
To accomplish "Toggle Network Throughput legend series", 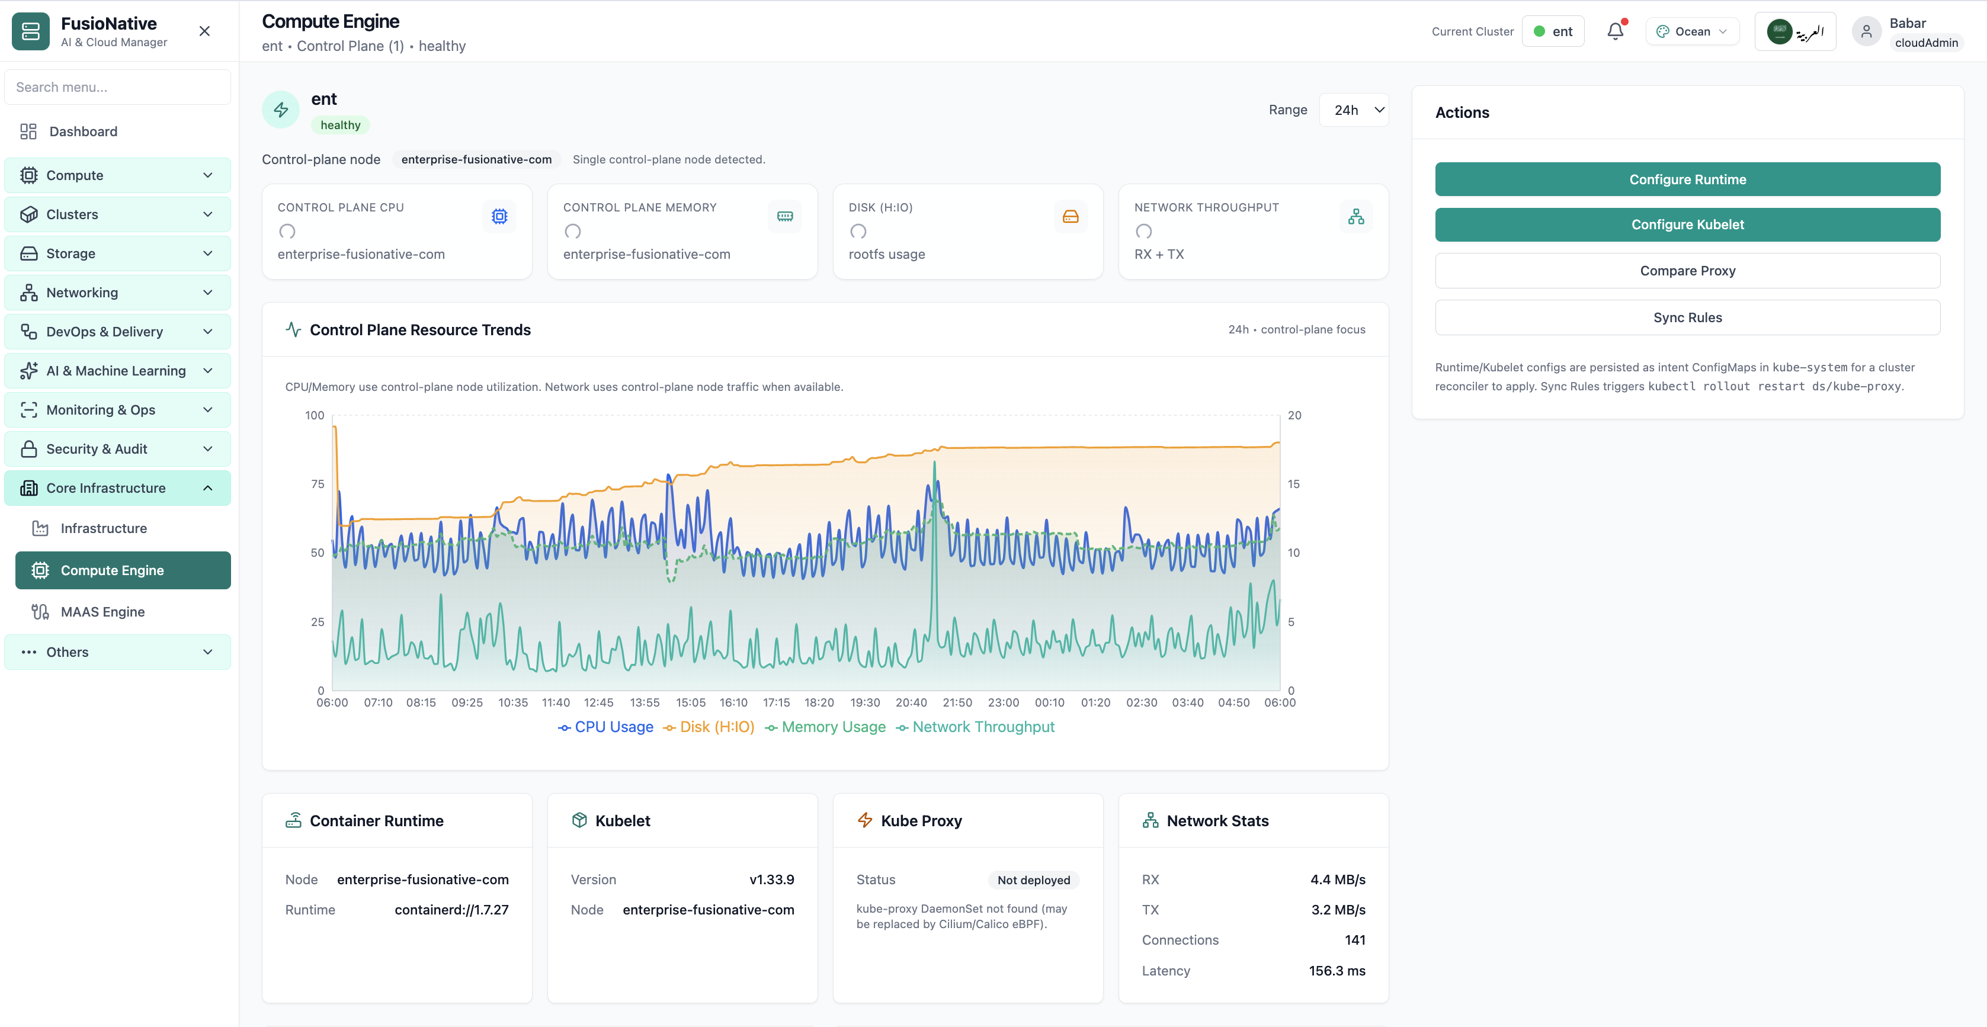I will coord(975,727).
